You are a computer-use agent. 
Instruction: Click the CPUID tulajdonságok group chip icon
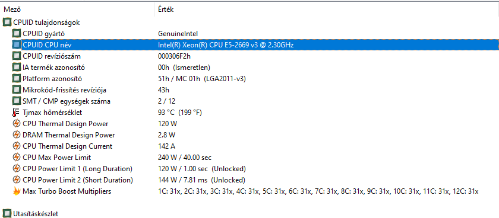pos(7,23)
